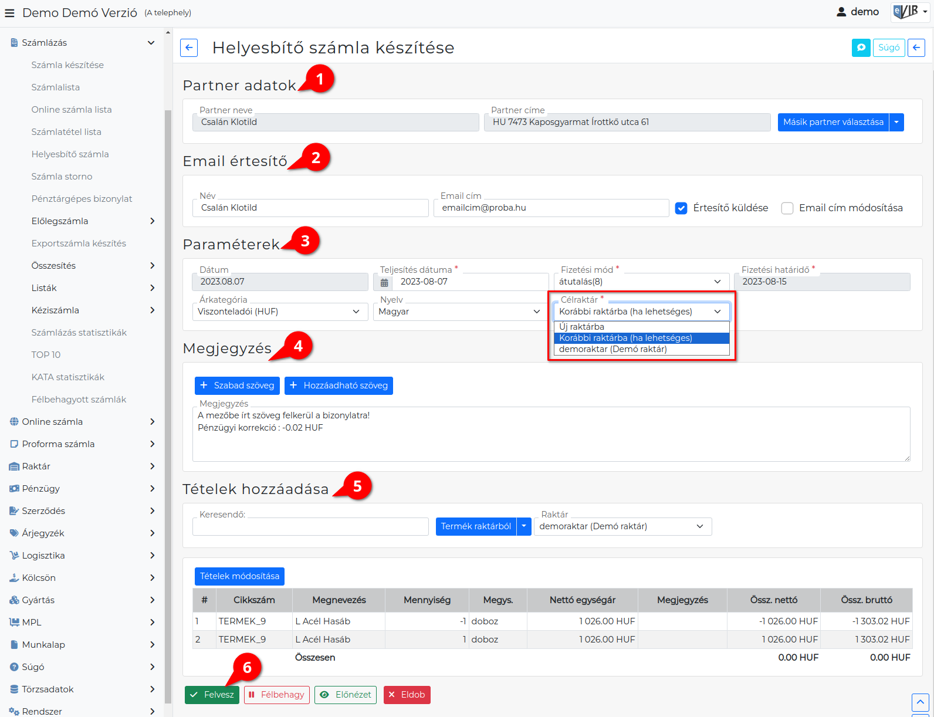The height and width of the screenshot is (717, 934).
Task: Expand the Kéziszámla submenu
Action: 153,310
